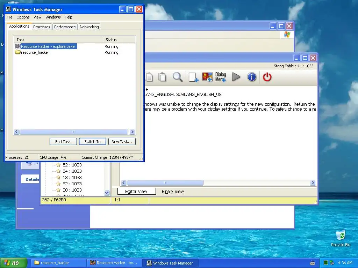The width and height of the screenshot is (358, 268).
Task: Click the editor scroll right arrow
Action: tap(313, 183)
